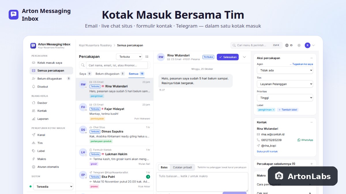
Task: Click the Arton Messaging Inbox sidebar logo
Action: (33, 45)
